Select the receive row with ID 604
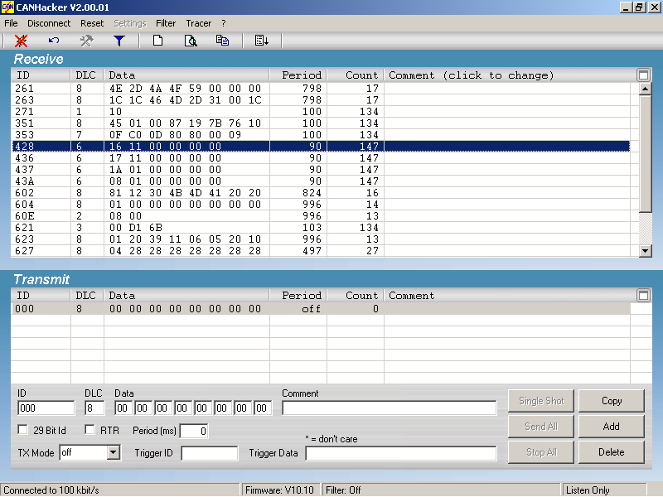Screen dimensions: 663x497 coord(321,205)
